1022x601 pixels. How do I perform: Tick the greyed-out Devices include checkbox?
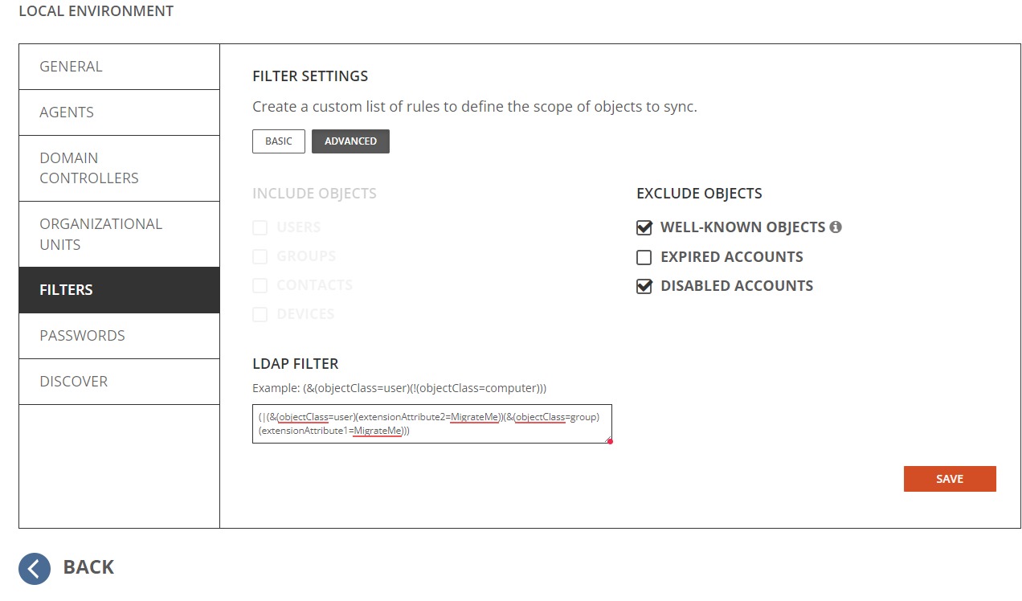[x=260, y=315]
